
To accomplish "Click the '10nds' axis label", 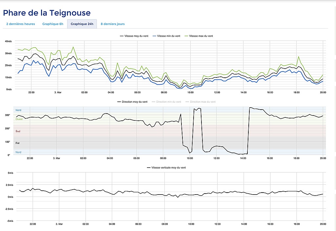I will [x=8, y=77].
